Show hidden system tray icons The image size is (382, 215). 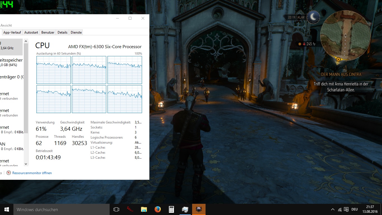pyautogui.click(x=333, y=209)
